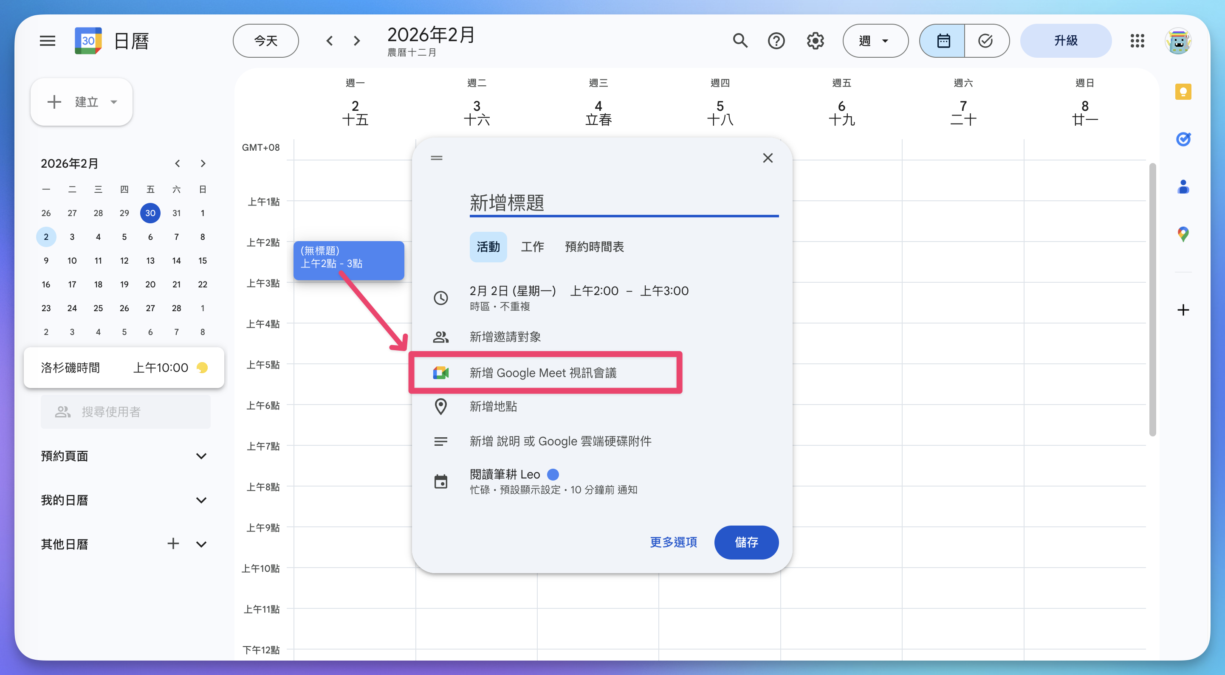Open Google Maps in the side panel
1225x675 pixels.
pyautogui.click(x=1183, y=233)
